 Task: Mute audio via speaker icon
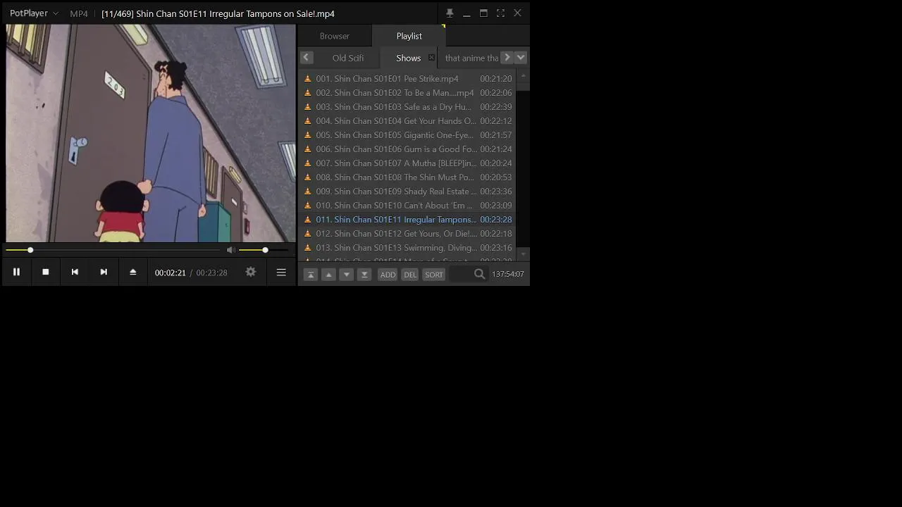pos(230,250)
